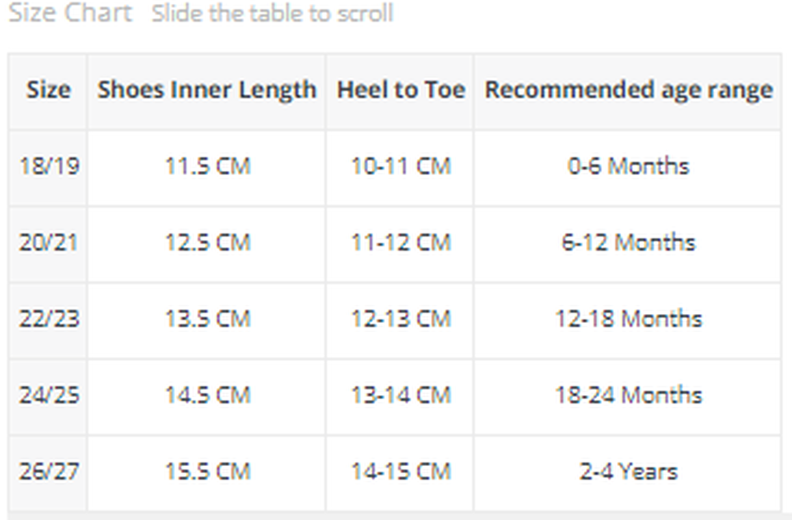Click the 2-4 Years age cell
The width and height of the screenshot is (792, 520).
tap(628, 471)
